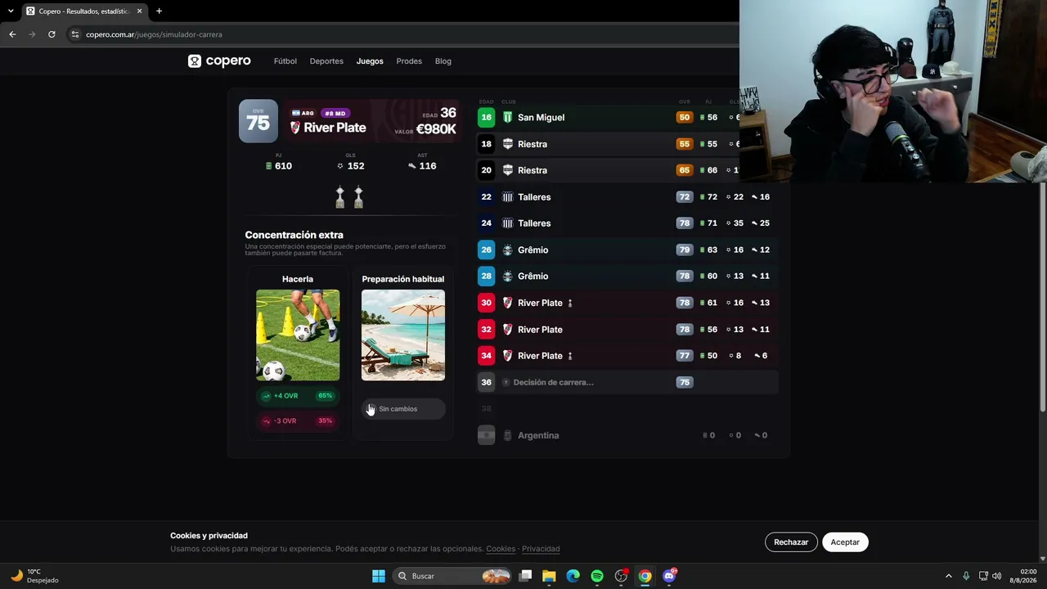Select the Copero browser tab
Screen dimensions: 1047x589
click(83, 11)
